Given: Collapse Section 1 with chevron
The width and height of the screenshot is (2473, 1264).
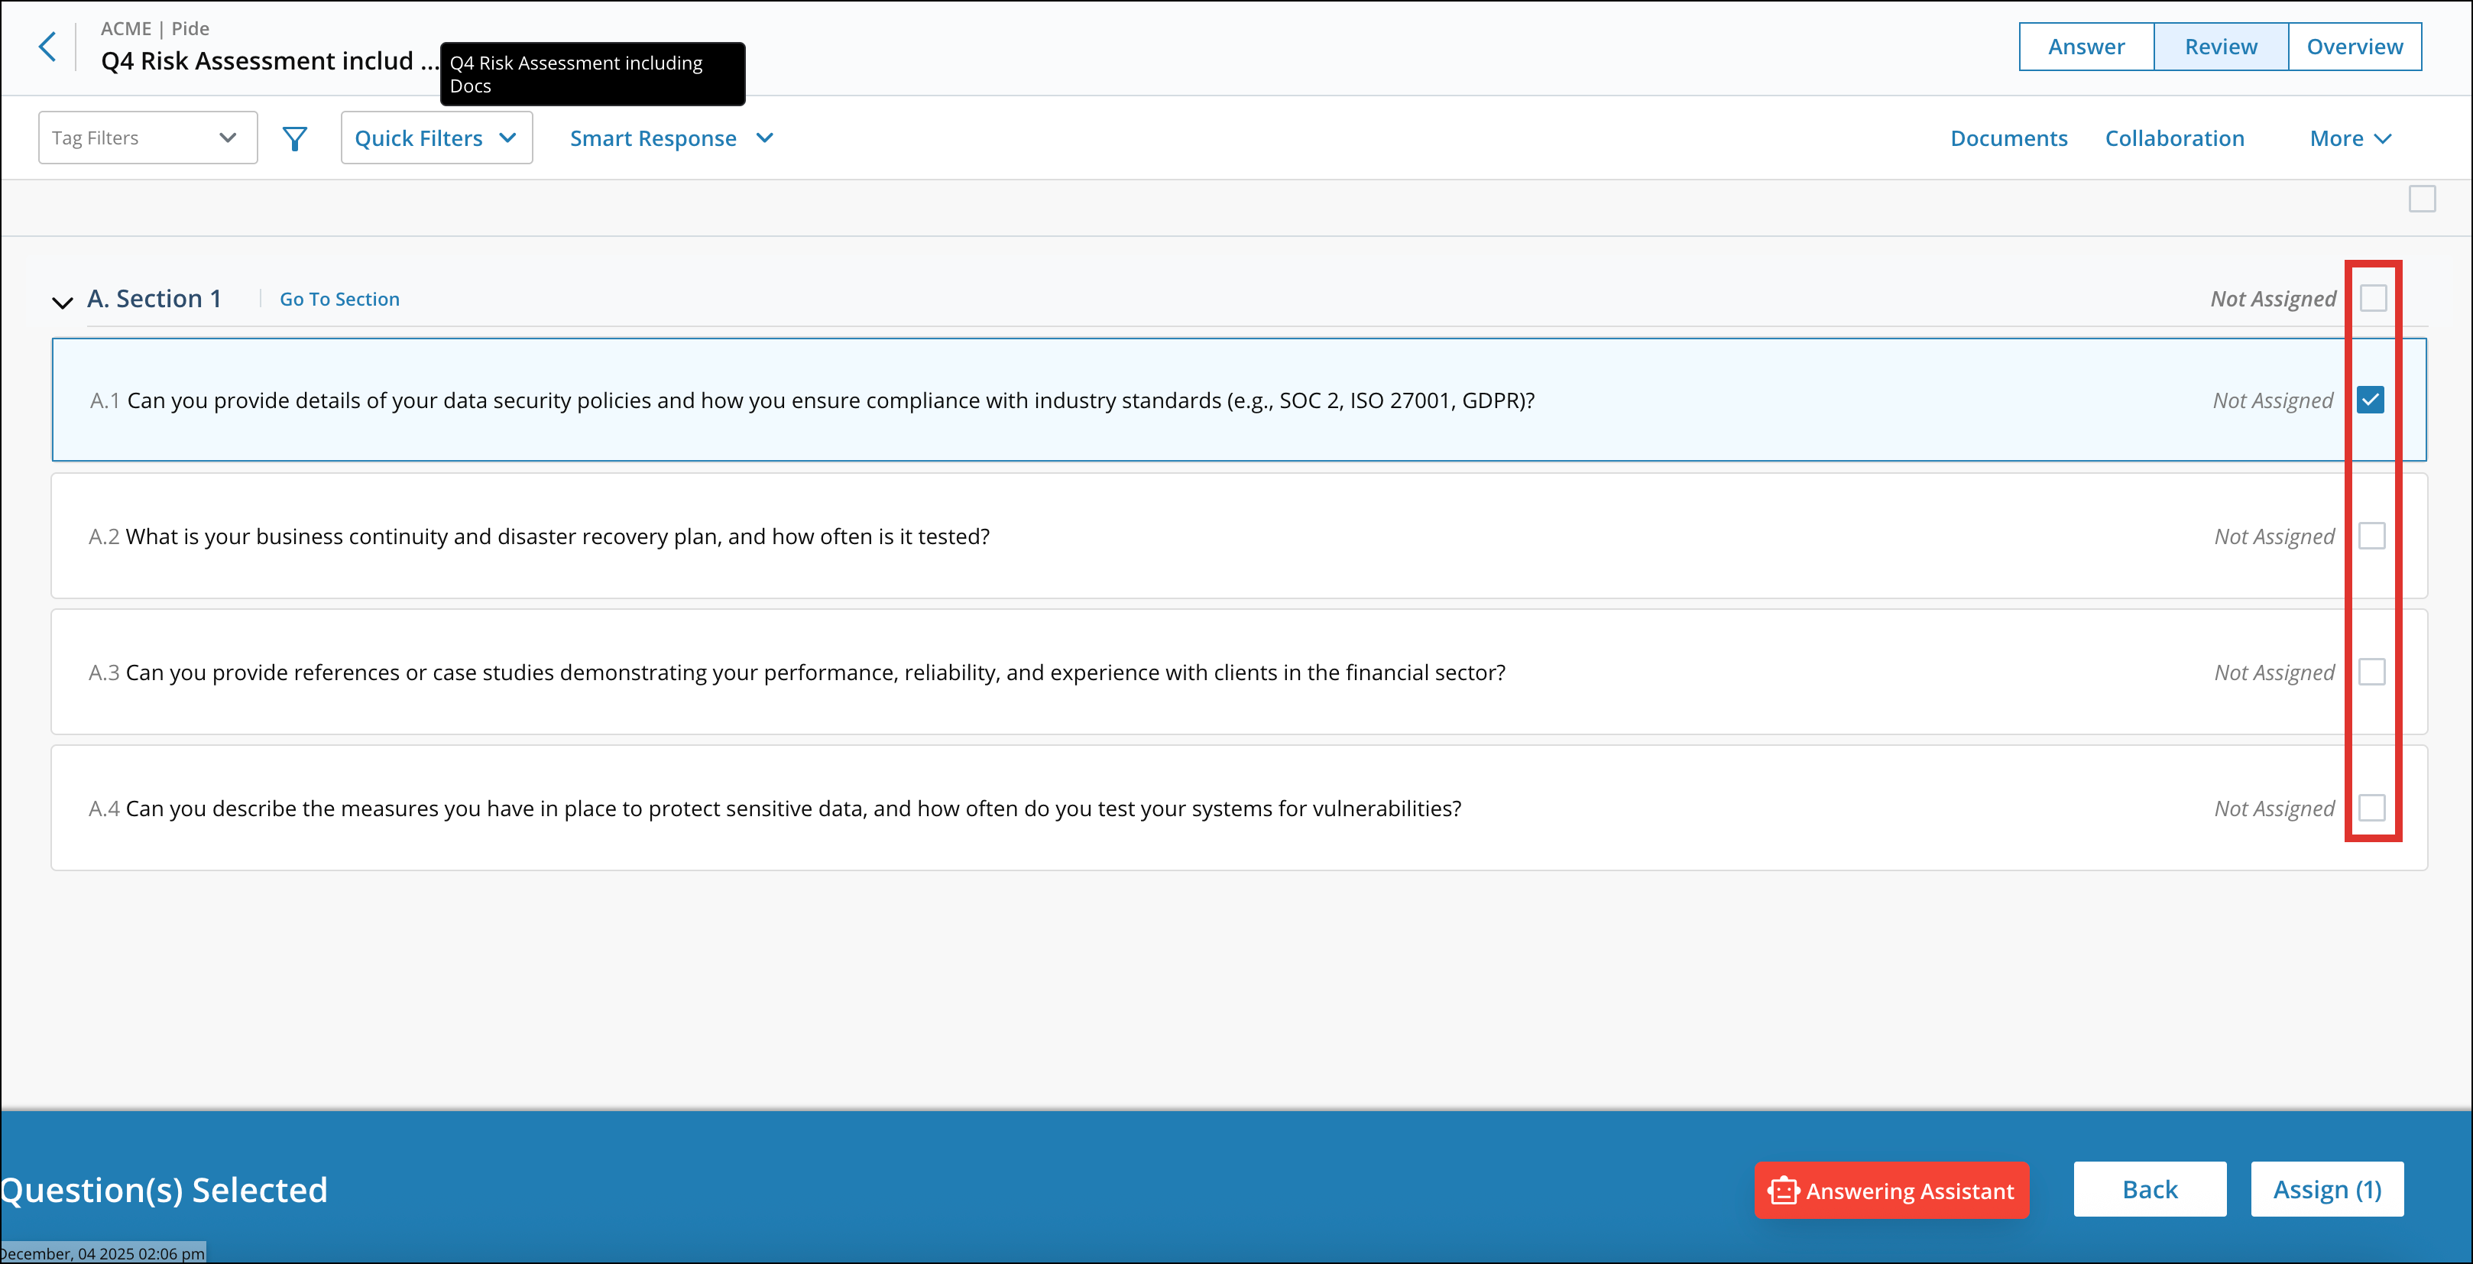Looking at the screenshot, I should [63, 301].
